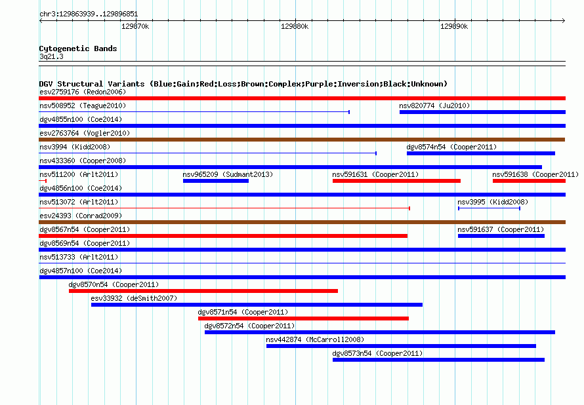
Task: Click the 129870k ruler label
Action: click(135, 26)
